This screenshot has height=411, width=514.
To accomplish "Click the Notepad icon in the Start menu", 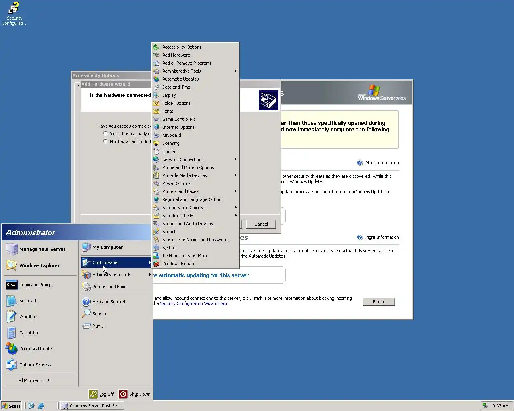I will coord(12,301).
